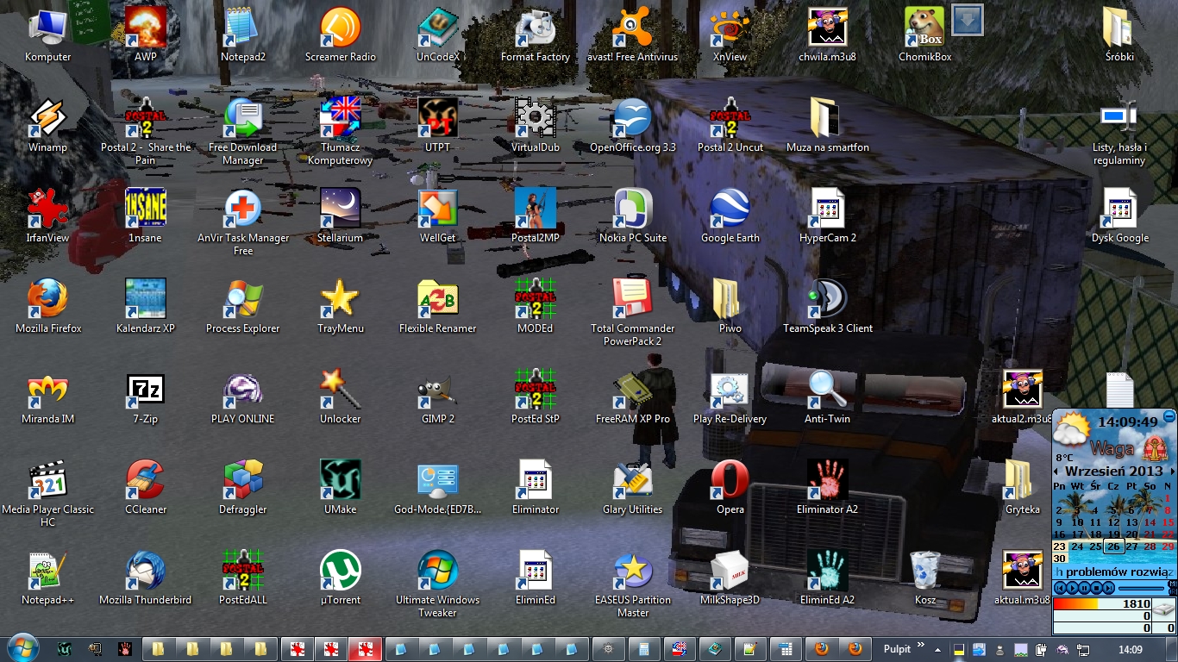Image resolution: width=1178 pixels, height=662 pixels.
Task: Open Nokia PC Suite icon
Action: [x=632, y=215]
